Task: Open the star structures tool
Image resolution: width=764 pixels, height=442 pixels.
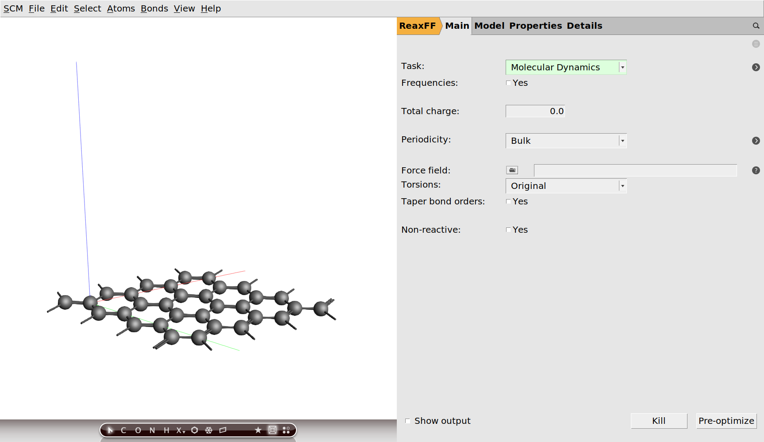Action: 258,430
